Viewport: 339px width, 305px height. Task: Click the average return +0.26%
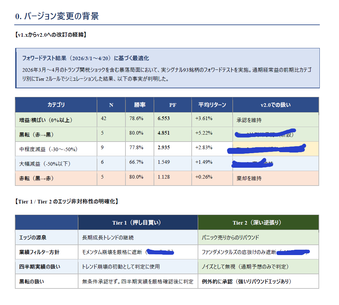204,177
